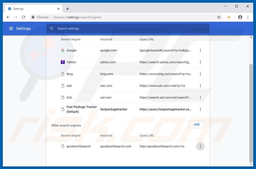The width and height of the screenshot is (256, 169).
Task: Open more actions for Fast Package Tracker
Action: tap(200, 109)
